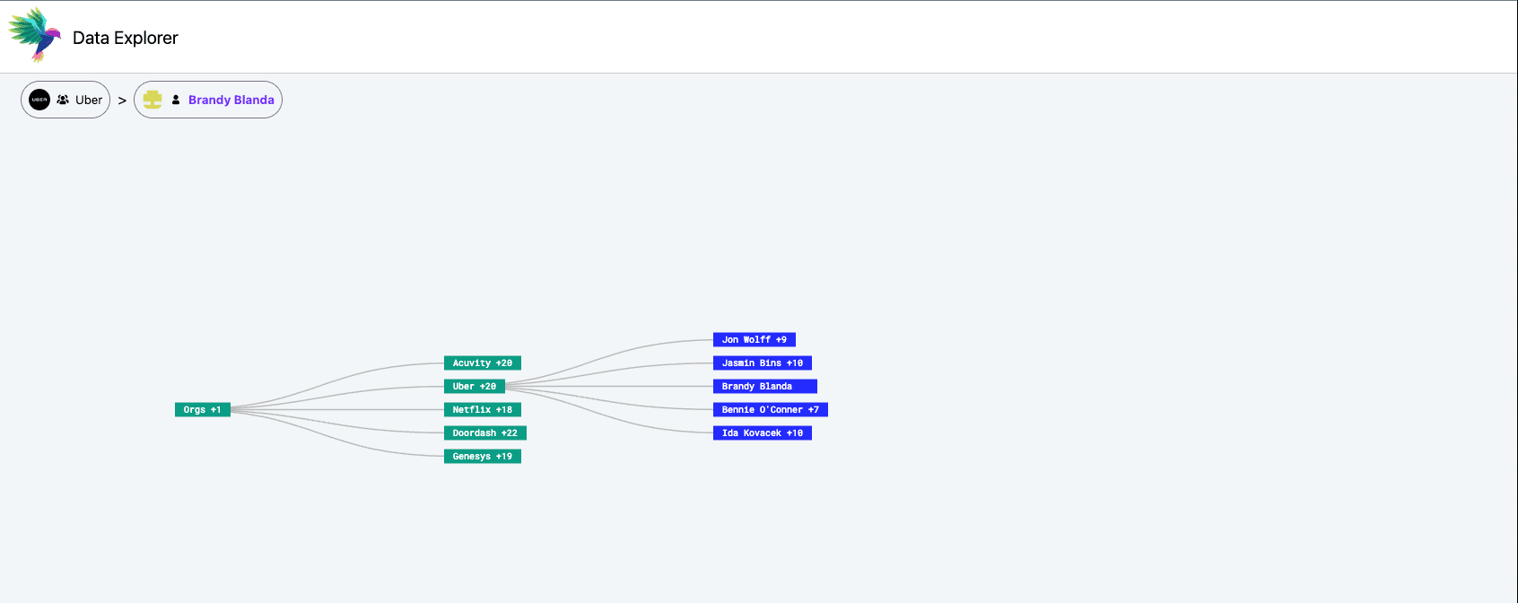Expand the Acuvity +20 node
1518x603 pixels.
(483, 363)
